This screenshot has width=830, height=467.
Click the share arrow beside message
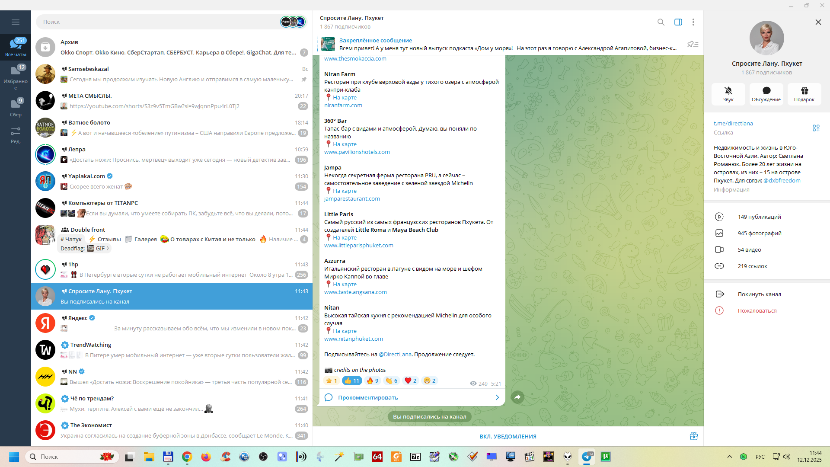(517, 397)
